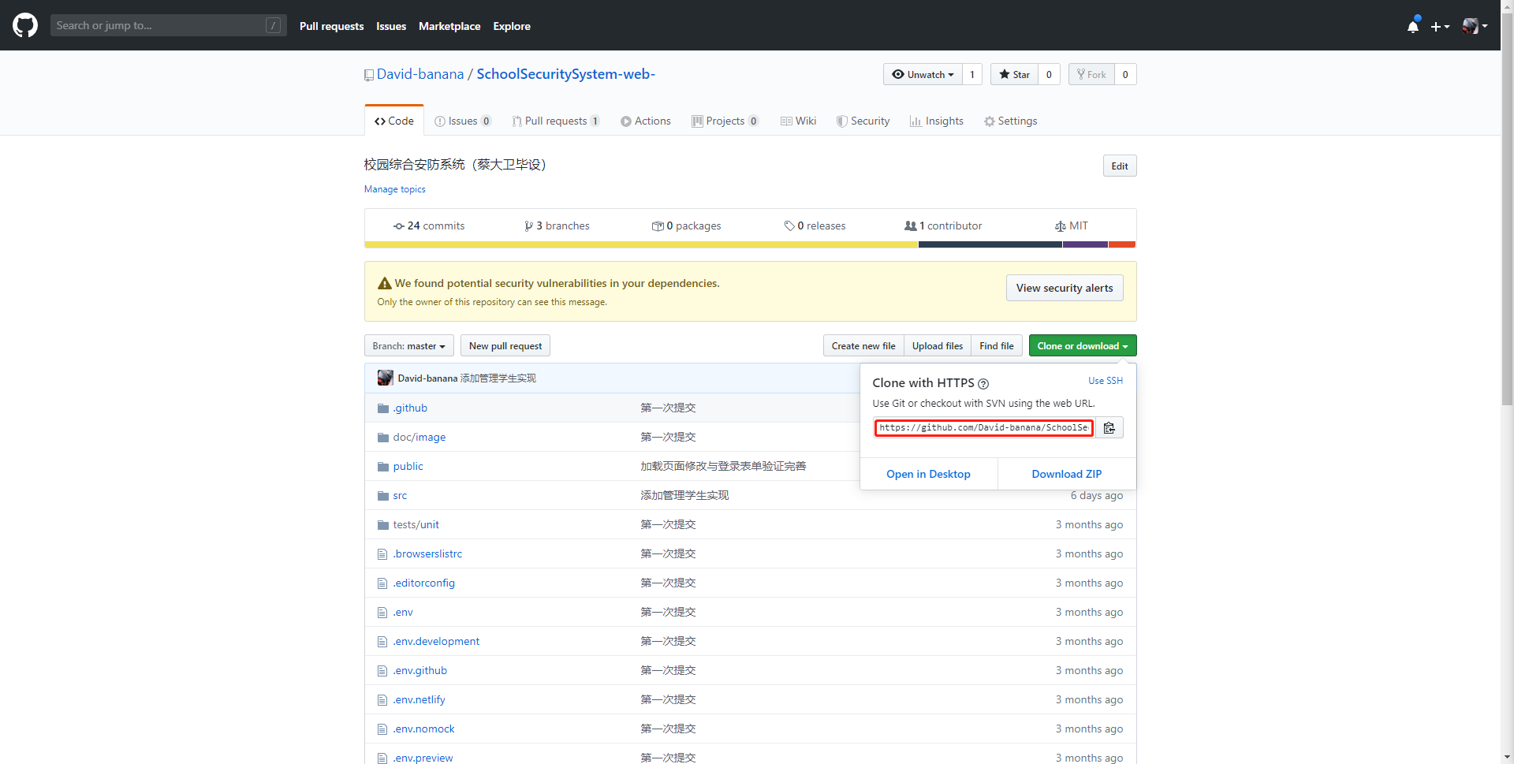
Task: Open Pull requests in top navigation
Action: click(x=331, y=26)
